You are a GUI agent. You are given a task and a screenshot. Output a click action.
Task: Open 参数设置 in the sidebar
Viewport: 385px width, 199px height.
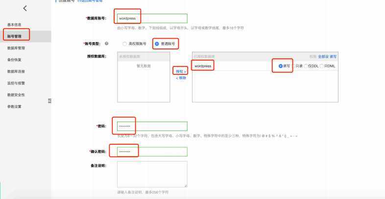pyautogui.click(x=14, y=107)
